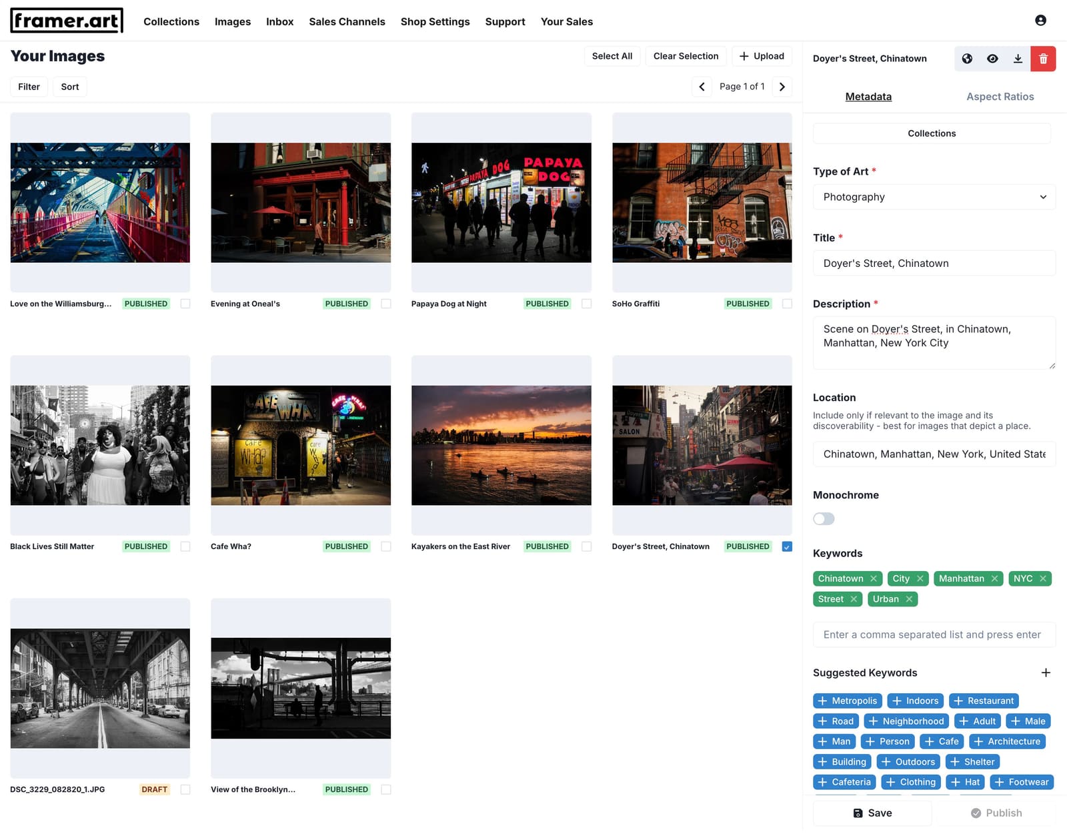Click the Publish button
The width and height of the screenshot is (1067, 834).
[996, 813]
